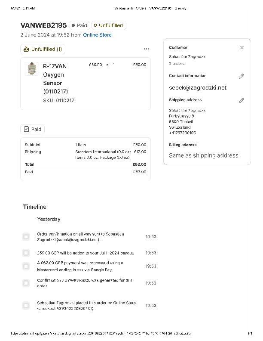Screen dimensions: 263x341
Task: Edit contact information pencil icon
Action: (x=241, y=76)
